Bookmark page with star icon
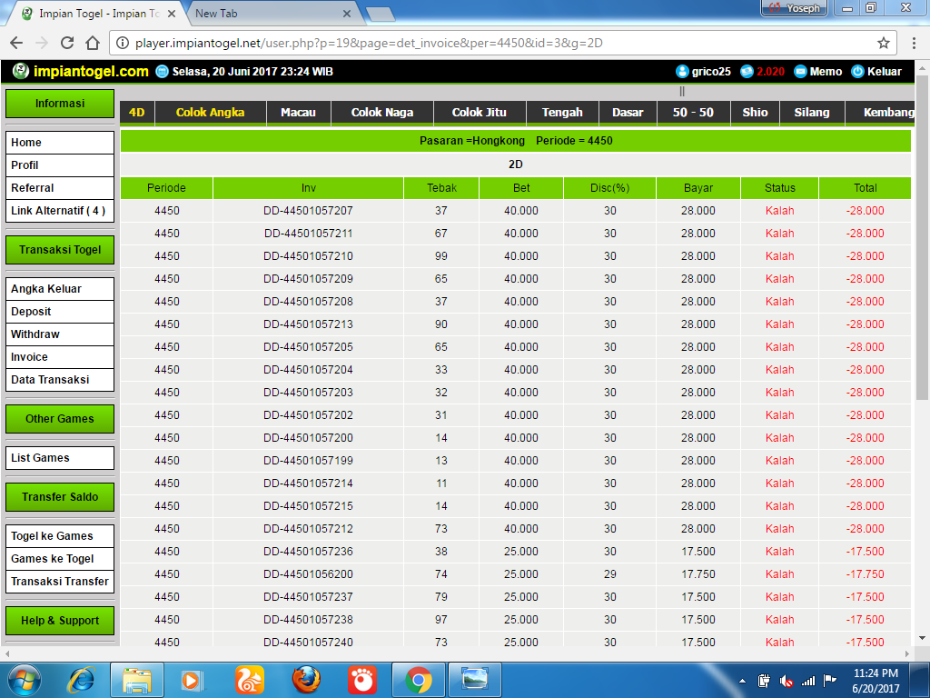 [x=883, y=43]
